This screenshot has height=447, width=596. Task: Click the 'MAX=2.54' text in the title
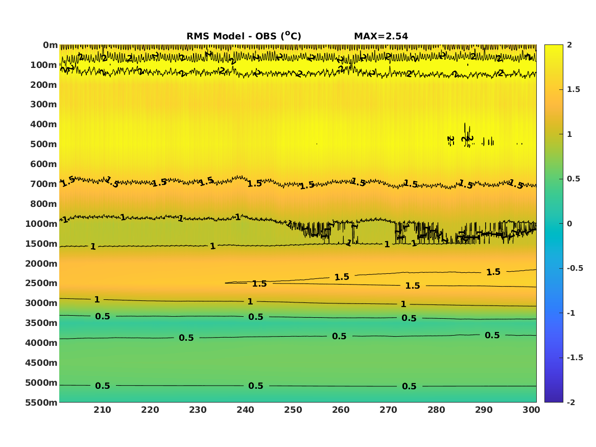coord(381,36)
